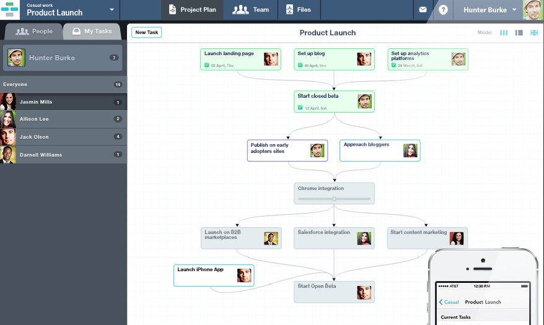The width and height of the screenshot is (544, 325).
Task: Switch to column view mode icon
Action: [504, 33]
